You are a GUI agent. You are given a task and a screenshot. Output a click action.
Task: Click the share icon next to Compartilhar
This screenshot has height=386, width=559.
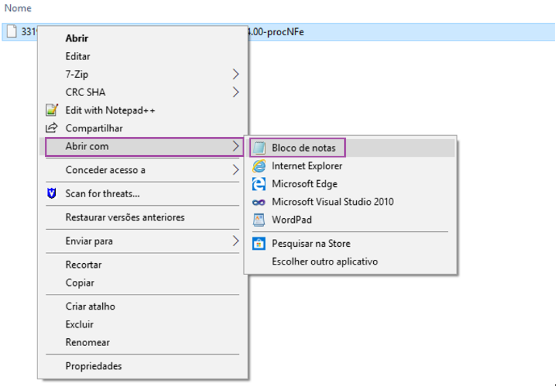click(52, 128)
